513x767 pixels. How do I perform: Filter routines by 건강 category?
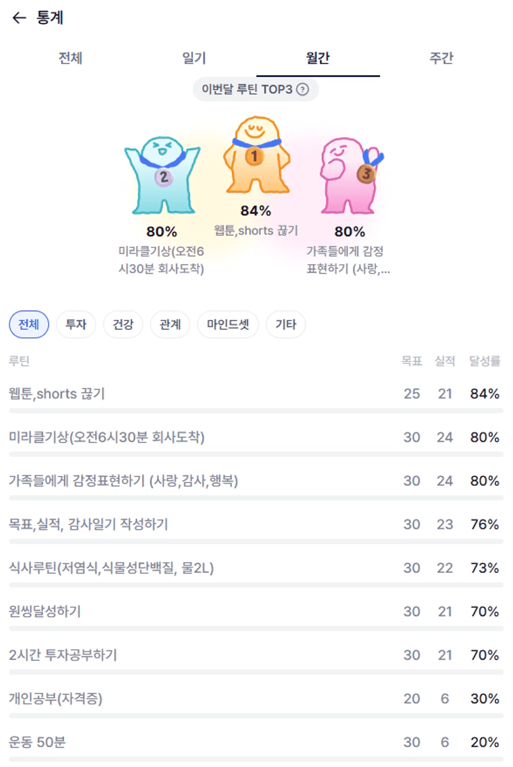pyautogui.click(x=123, y=325)
